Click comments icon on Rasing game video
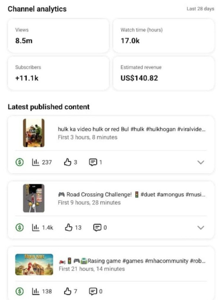The width and height of the screenshot is (222, 300). tap(93, 292)
